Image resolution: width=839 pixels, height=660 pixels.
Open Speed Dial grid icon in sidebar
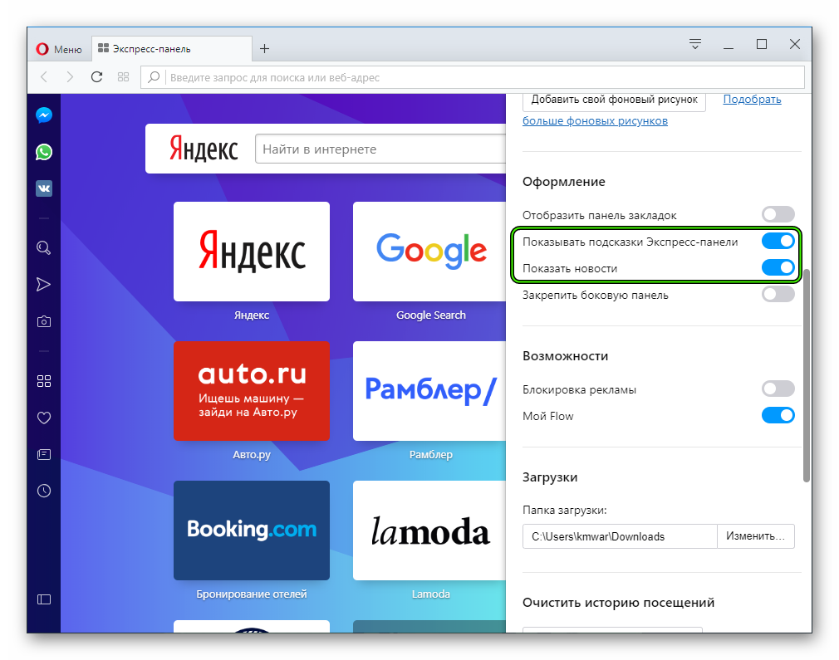coord(44,381)
